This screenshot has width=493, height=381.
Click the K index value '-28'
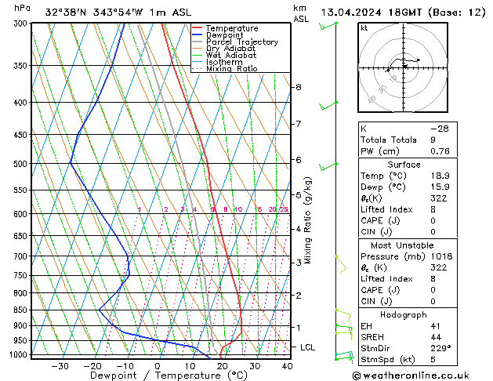440,129
